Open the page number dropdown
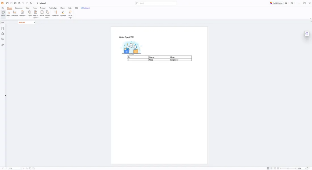The width and height of the screenshot is (312, 170). (x=21, y=168)
